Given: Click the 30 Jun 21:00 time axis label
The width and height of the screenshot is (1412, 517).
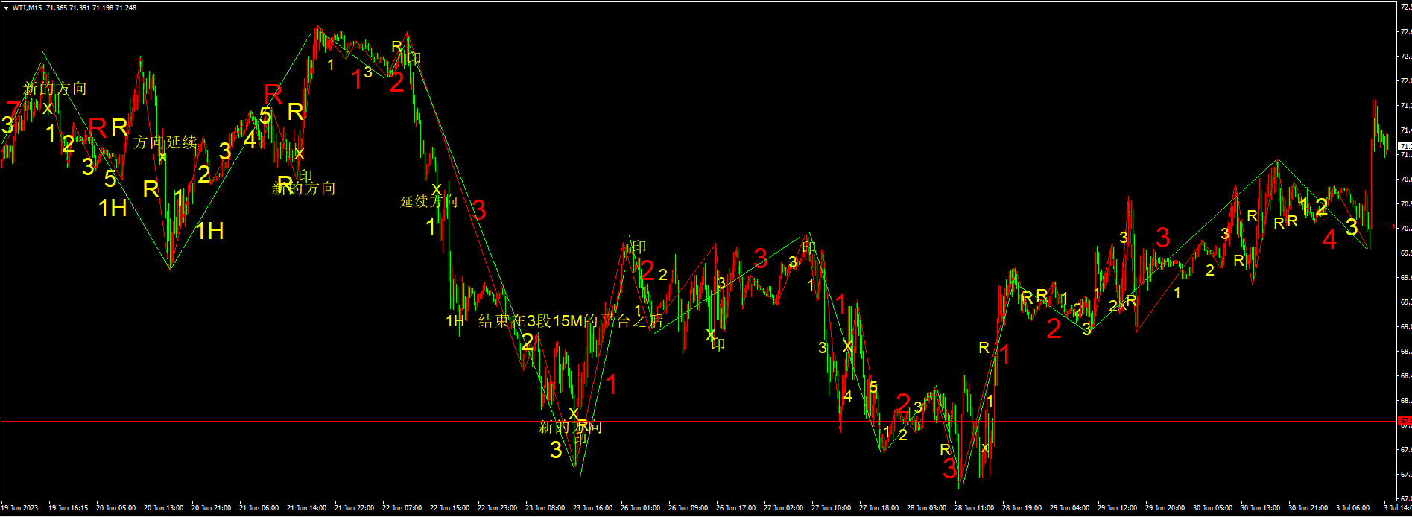Looking at the screenshot, I should [1308, 508].
